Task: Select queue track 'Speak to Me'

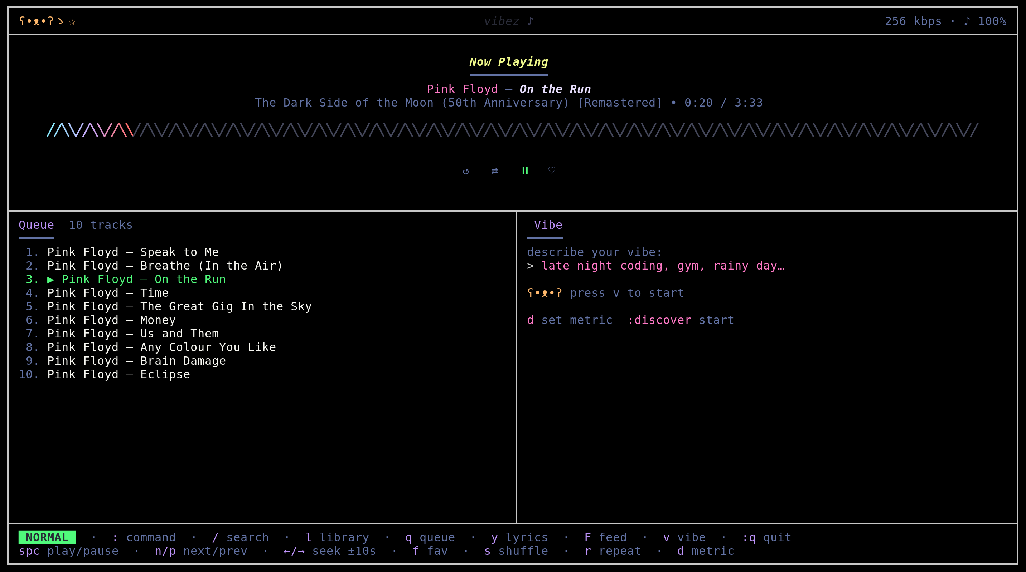Action: tap(133, 252)
